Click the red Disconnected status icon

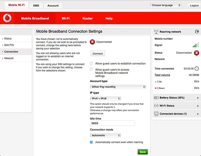pyautogui.click(x=92, y=42)
